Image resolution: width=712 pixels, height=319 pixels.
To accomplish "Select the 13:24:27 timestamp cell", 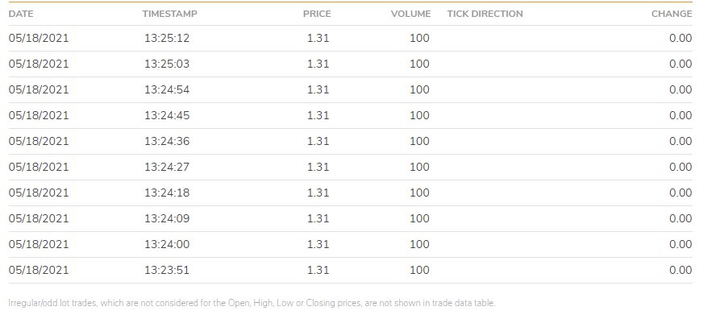I will [167, 168].
